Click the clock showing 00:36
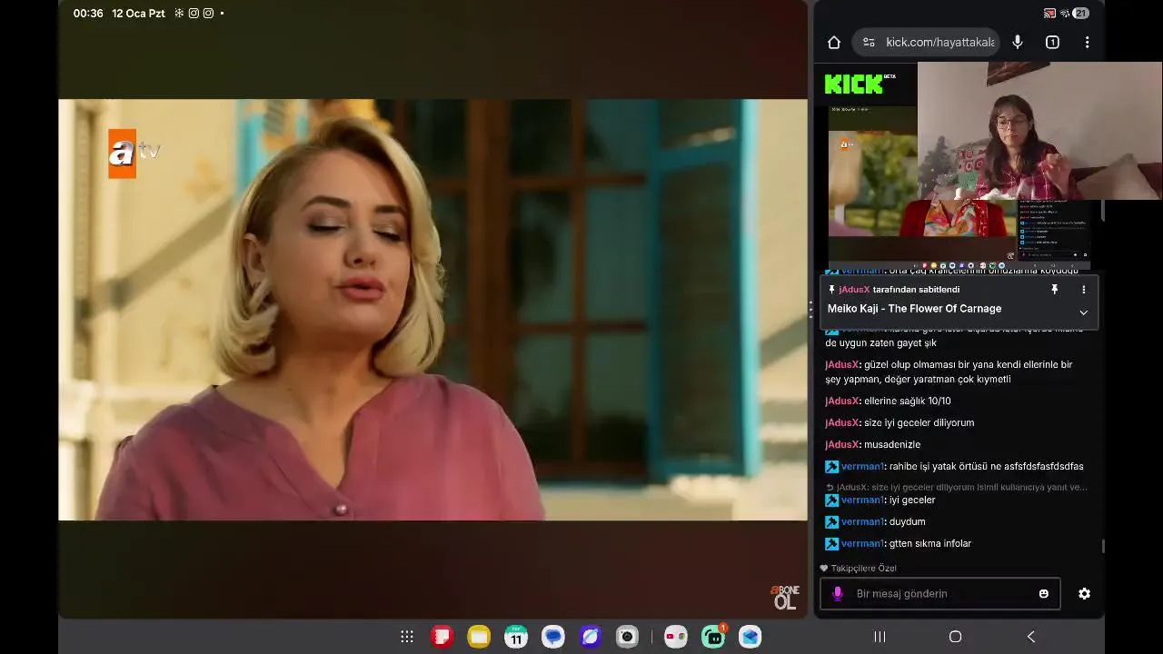The height and width of the screenshot is (654, 1163). coord(88,14)
